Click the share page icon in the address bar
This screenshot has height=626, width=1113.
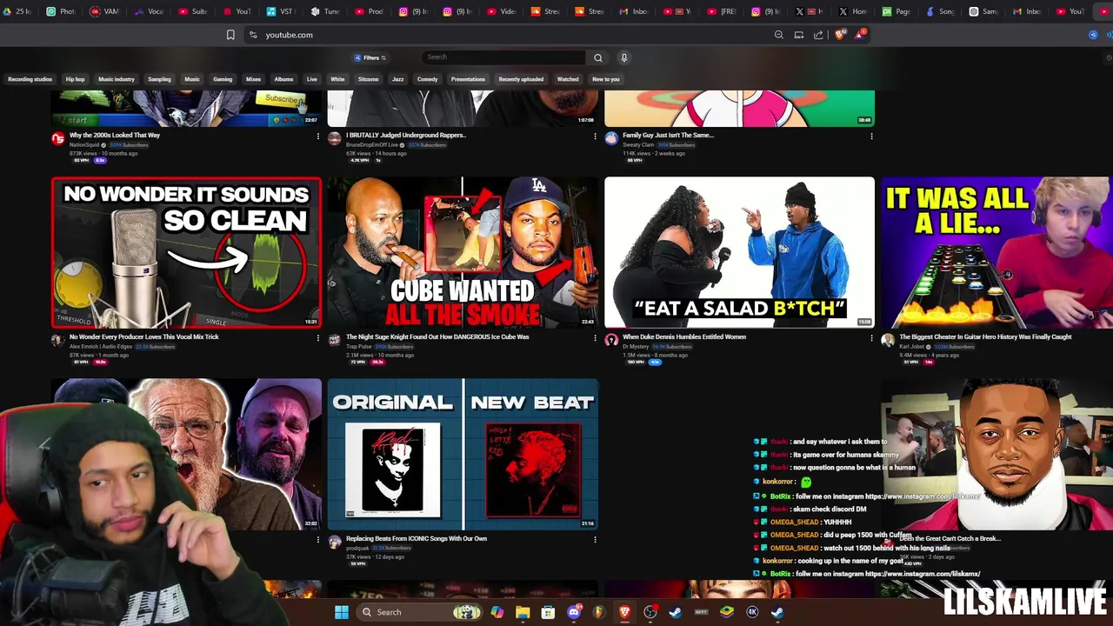pos(818,35)
